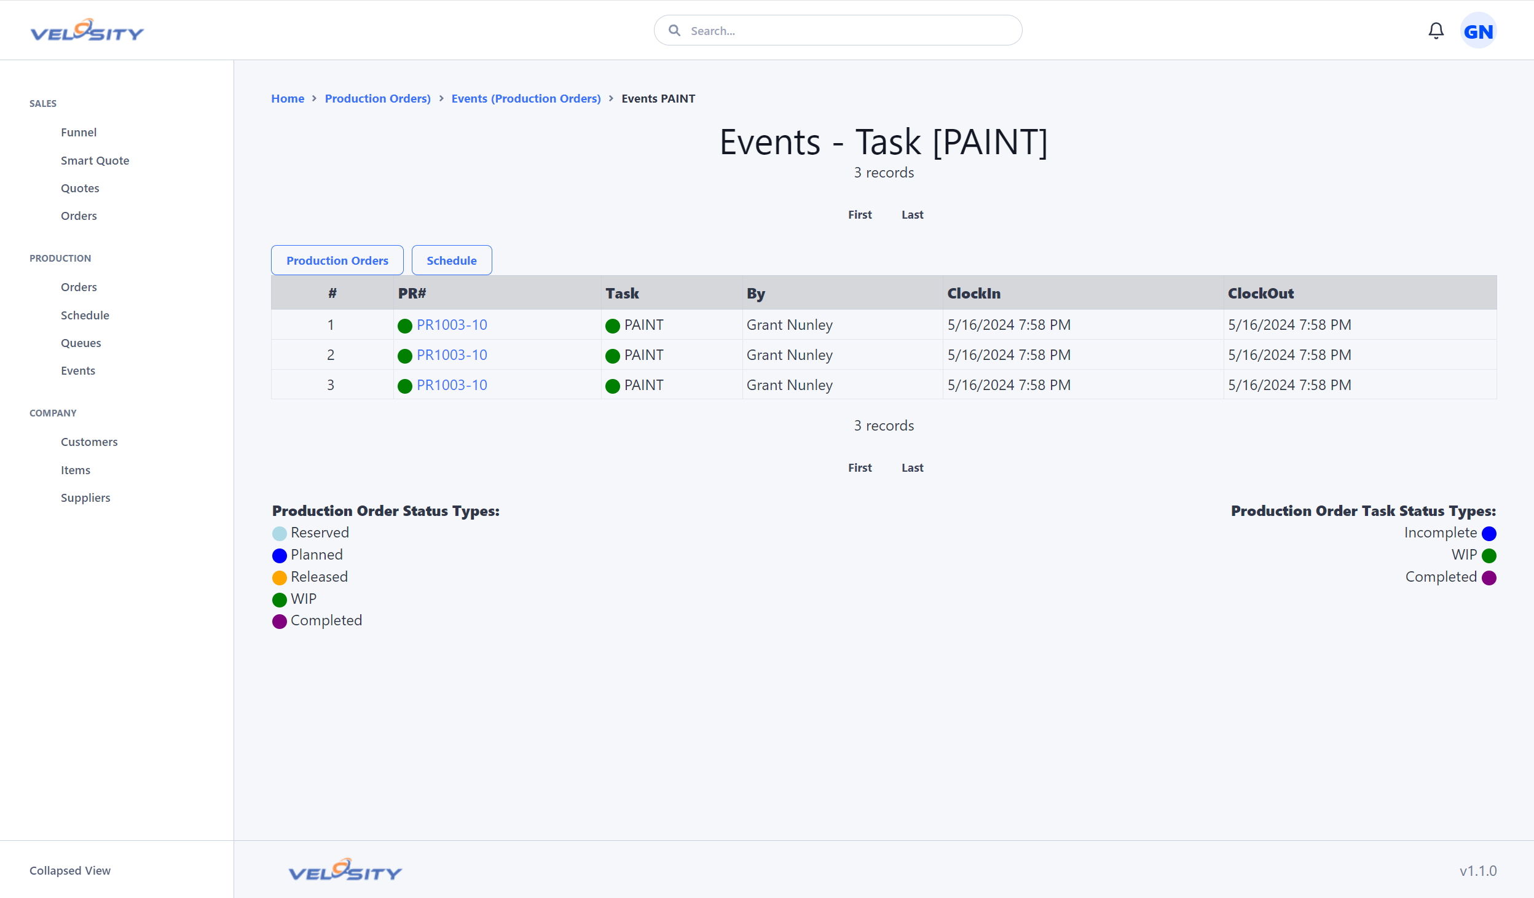
Task: Go to Home breadcrumb link
Action: pyautogui.click(x=288, y=98)
